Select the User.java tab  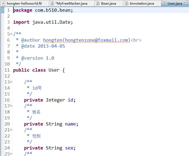[x=175, y=3]
